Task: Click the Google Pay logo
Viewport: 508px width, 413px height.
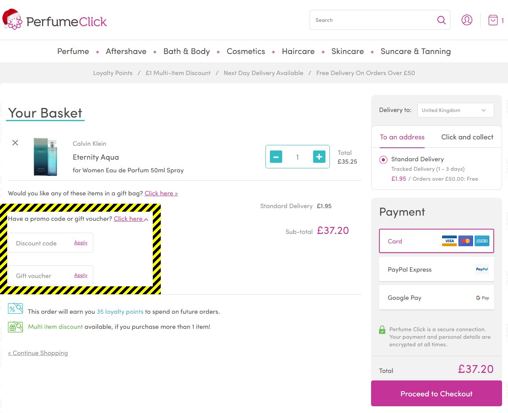Action: 481,297
